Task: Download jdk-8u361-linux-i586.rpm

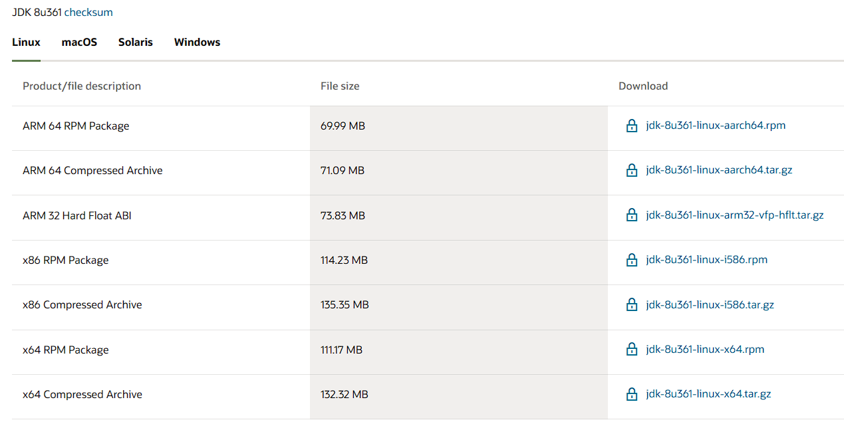Action: [x=706, y=260]
